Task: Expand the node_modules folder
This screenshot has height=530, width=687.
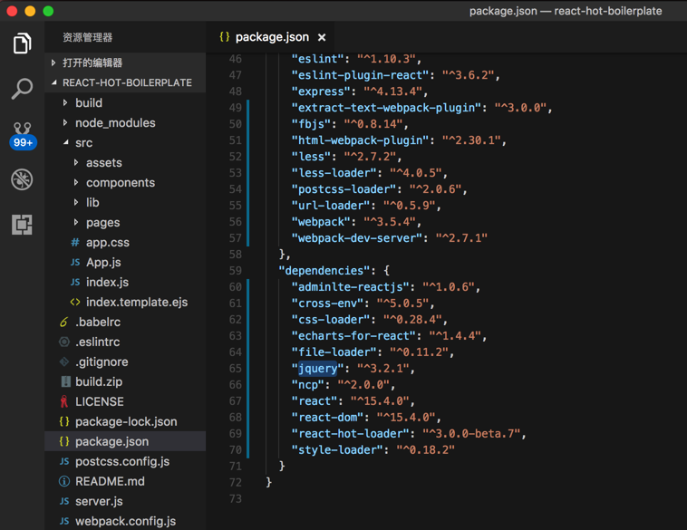Action: (65, 122)
